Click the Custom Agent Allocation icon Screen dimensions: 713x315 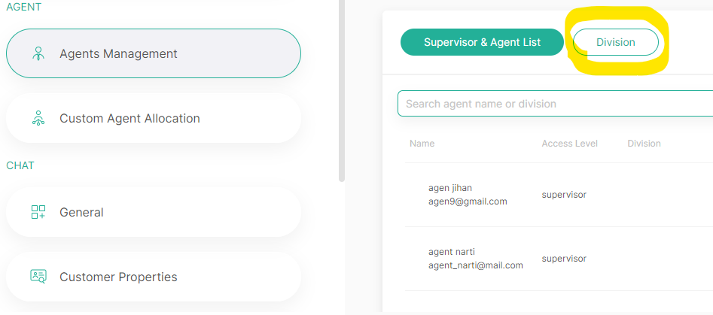tap(38, 118)
